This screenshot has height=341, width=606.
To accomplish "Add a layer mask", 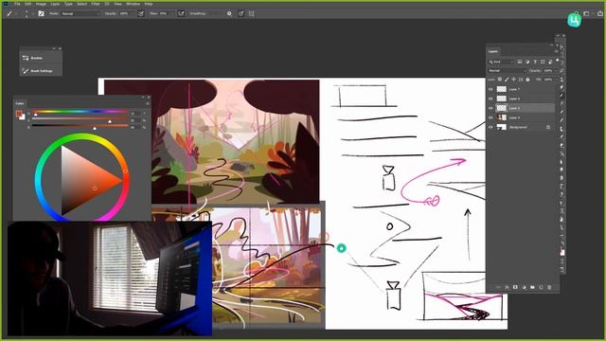I will coord(515,287).
